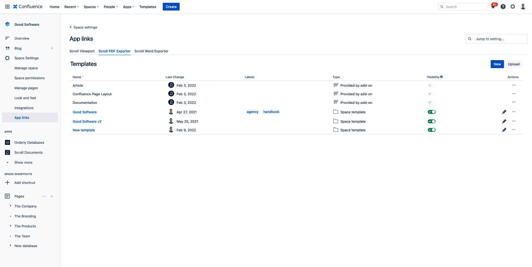The image size is (532, 267).
Task: Open the notifications bell icon
Action: coord(493,7)
